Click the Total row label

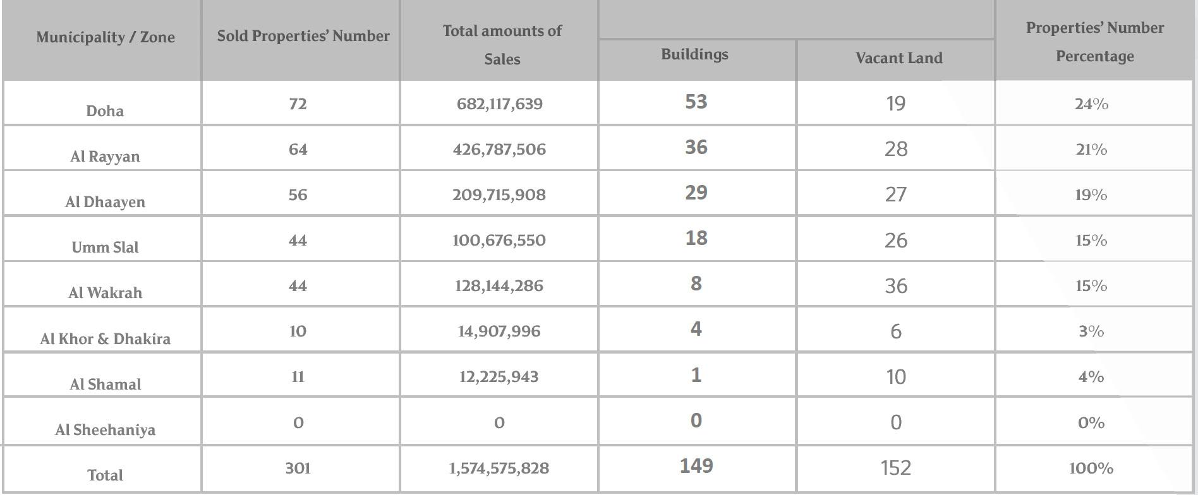click(x=105, y=475)
